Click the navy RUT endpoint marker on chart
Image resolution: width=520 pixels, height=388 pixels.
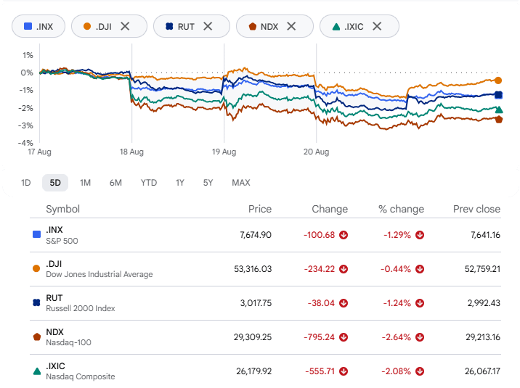coord(498,95)
